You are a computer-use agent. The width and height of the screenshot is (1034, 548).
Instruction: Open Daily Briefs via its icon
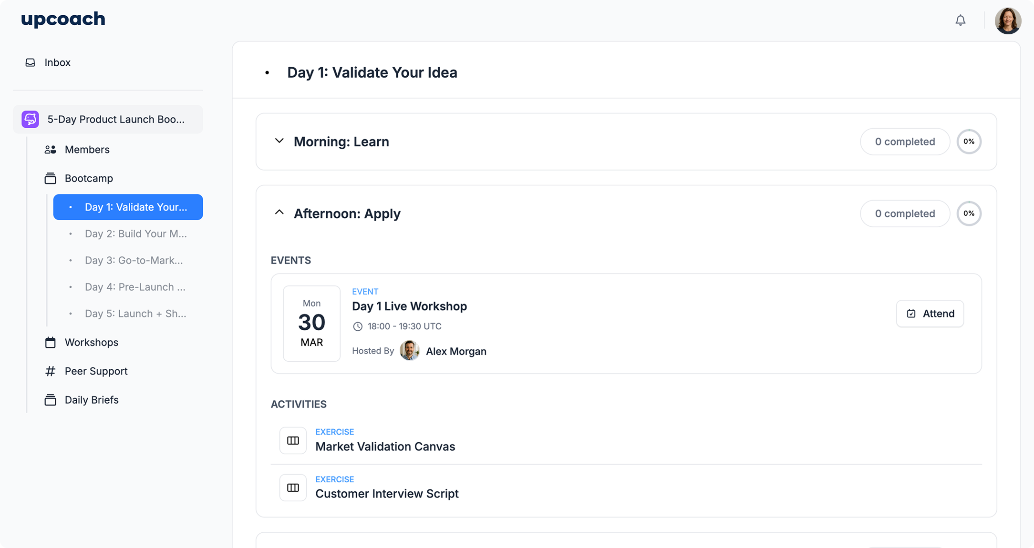click(50, 400)
